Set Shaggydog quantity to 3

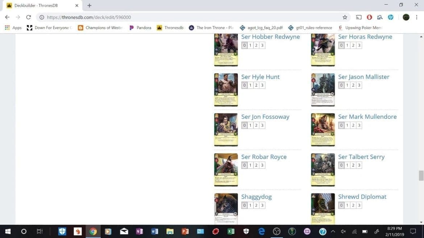[262, 205]
